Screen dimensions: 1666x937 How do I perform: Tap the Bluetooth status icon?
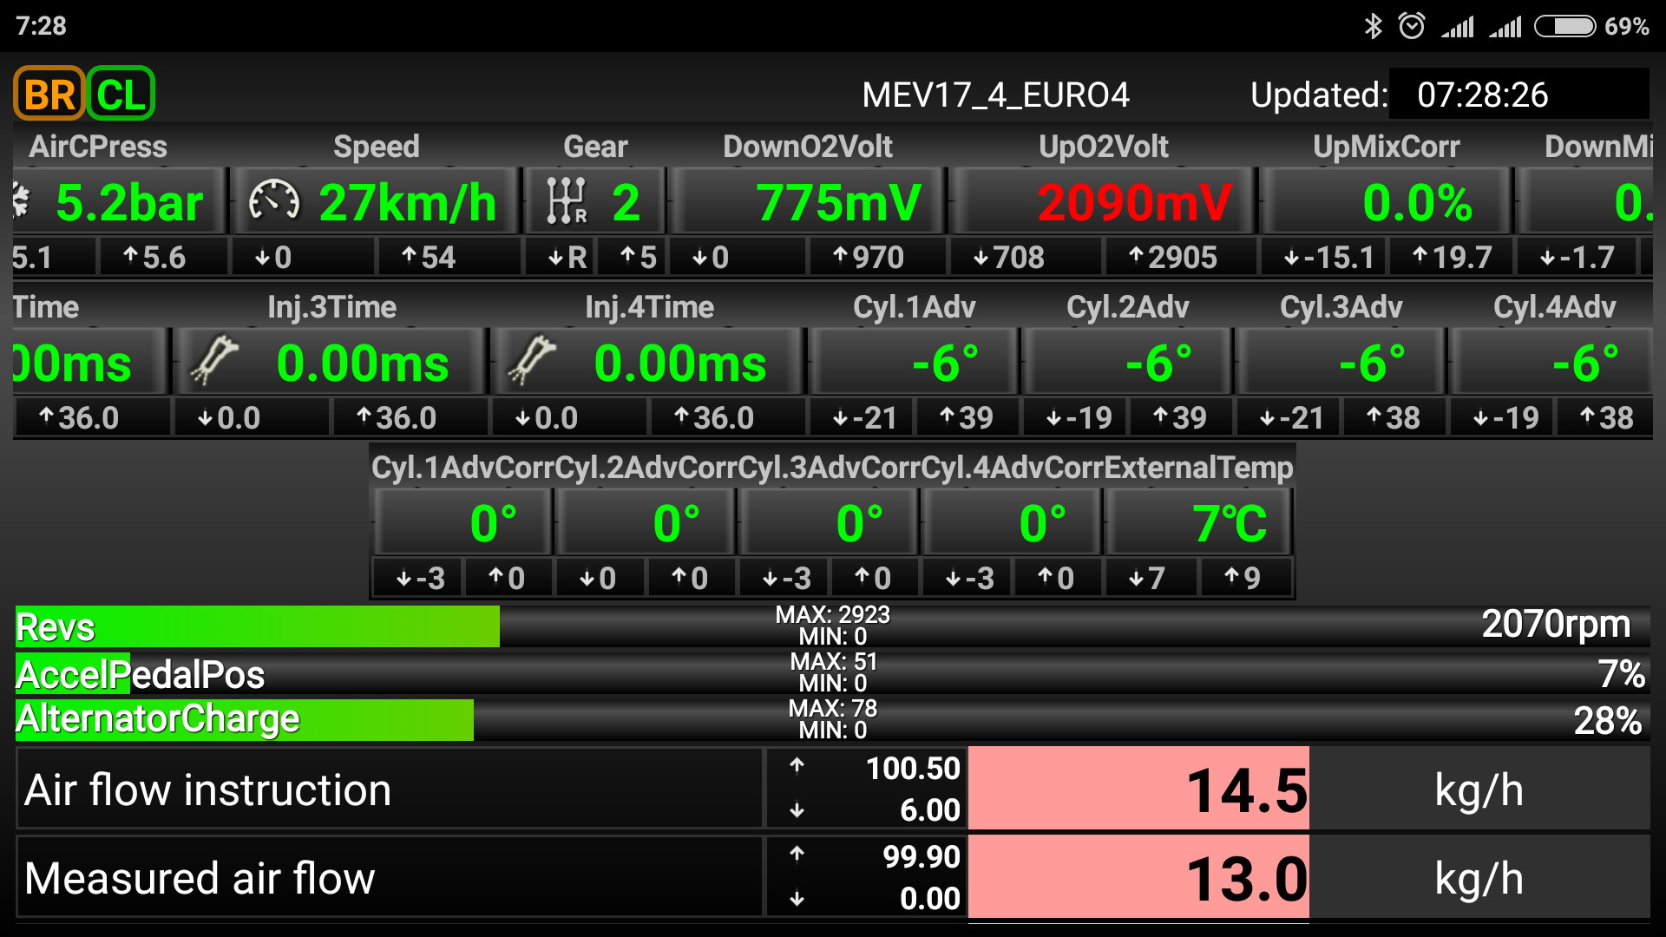tap(1373, 26)
